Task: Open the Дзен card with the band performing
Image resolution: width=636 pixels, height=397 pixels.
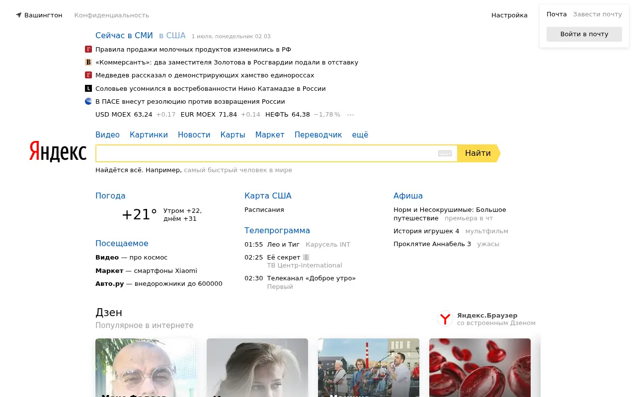Action: [x=369, y=368]
